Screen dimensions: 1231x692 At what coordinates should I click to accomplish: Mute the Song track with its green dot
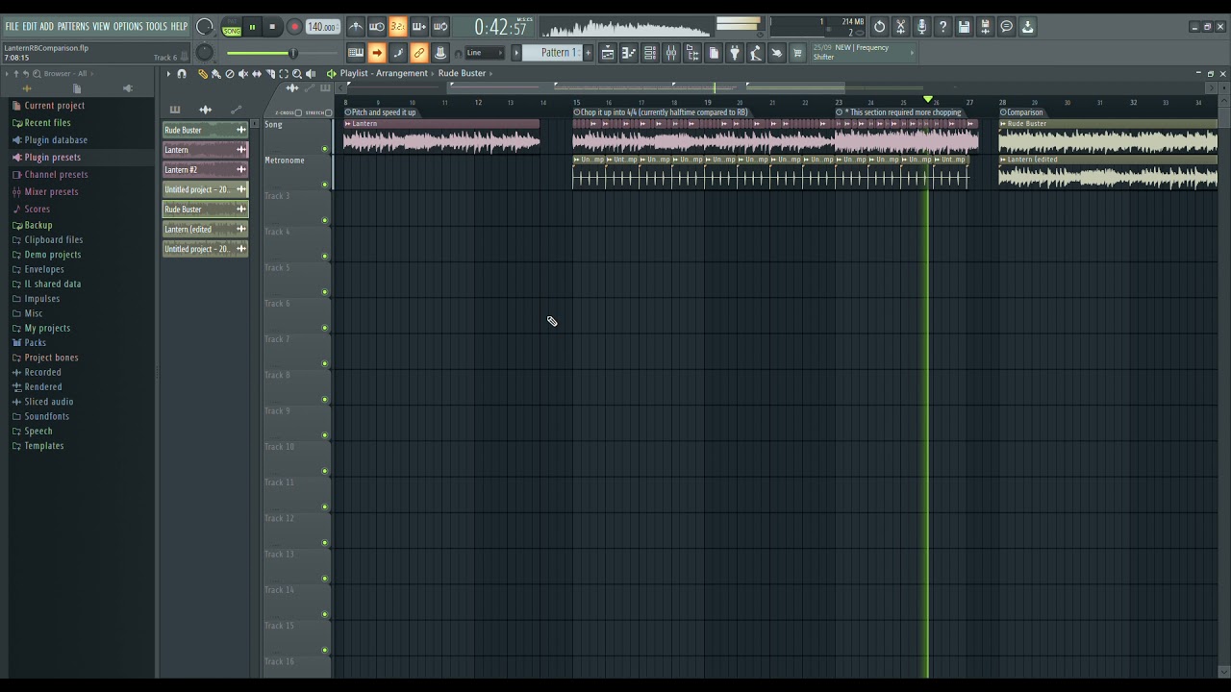(x=325, y=148)
